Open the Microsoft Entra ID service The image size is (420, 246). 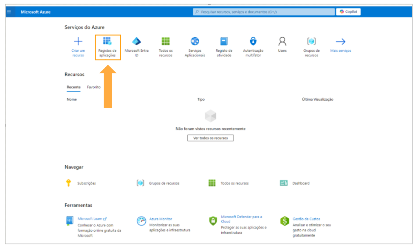[136, 42]
